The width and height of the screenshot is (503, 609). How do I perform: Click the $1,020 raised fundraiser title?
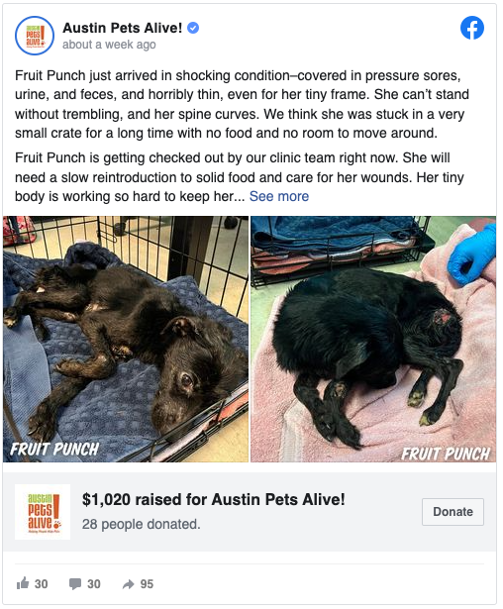[213, 499]
